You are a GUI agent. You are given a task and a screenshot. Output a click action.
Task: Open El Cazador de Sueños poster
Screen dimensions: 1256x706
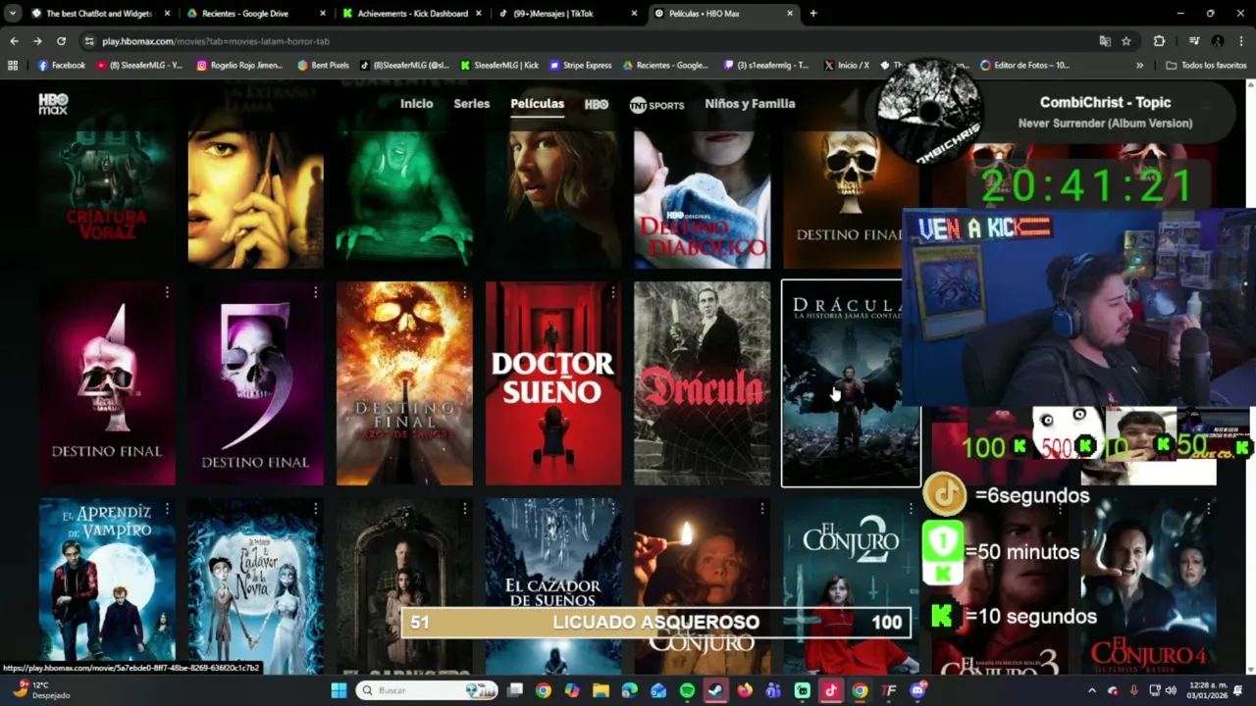[553, 585]
